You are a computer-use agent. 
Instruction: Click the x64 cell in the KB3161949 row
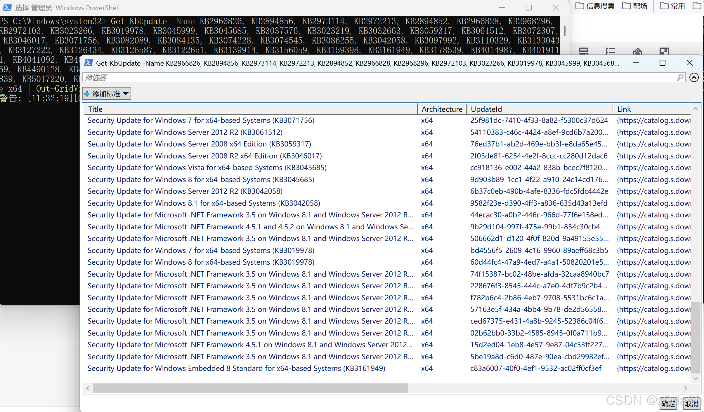pyautogui.click(x=427, y=369)
